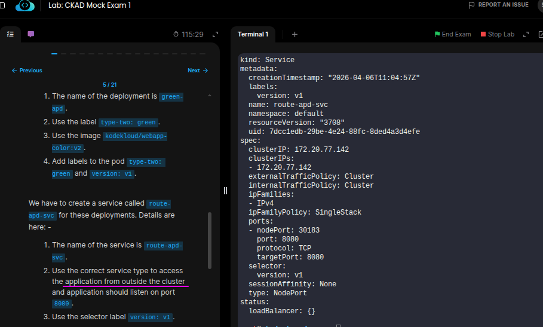The height and width of the screenshot is (327, 543).
Task: Click the End Exam button
Action: click(453, 34)
